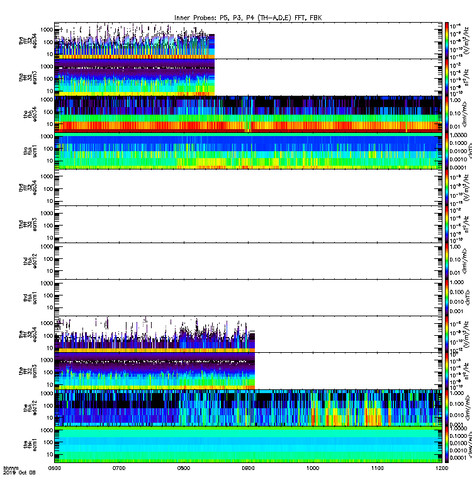Click the bottom the fbk scm1 panel's color bar

447,445
